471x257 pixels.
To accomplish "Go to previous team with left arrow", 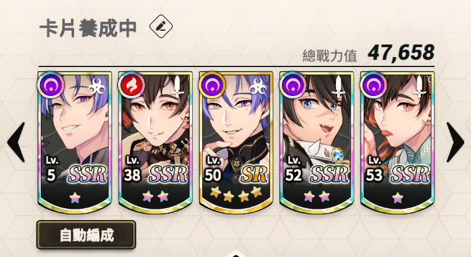I will click(x=16, y=142).
